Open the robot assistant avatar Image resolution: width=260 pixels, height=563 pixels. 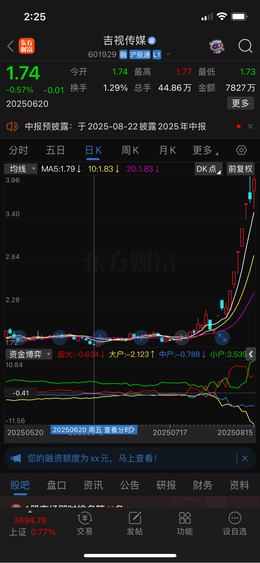pyautogui.click(x=217, y=46)
